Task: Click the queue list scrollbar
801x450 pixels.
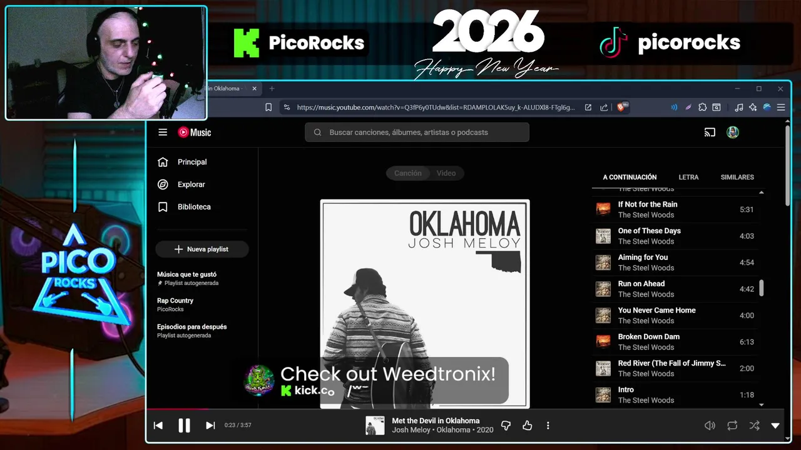Action: point(762,288)
